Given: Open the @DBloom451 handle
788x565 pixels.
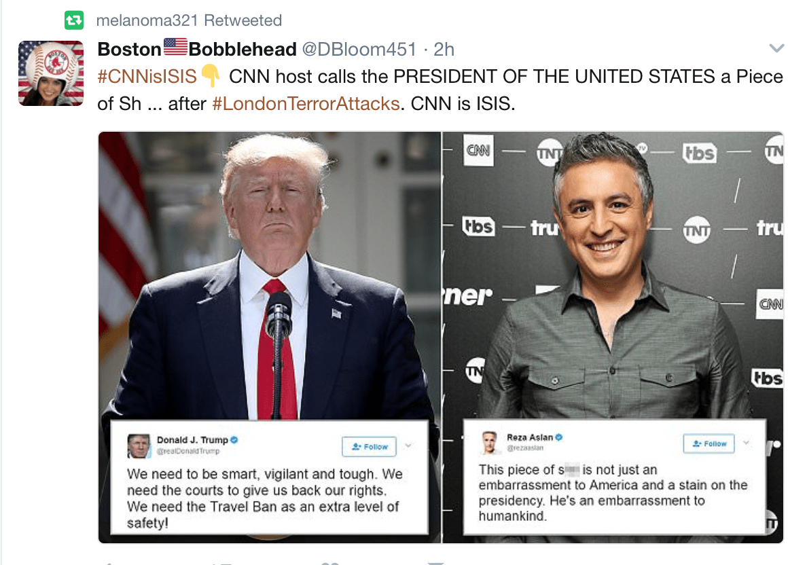Looking at the screenshot, I should coord(359,49).
